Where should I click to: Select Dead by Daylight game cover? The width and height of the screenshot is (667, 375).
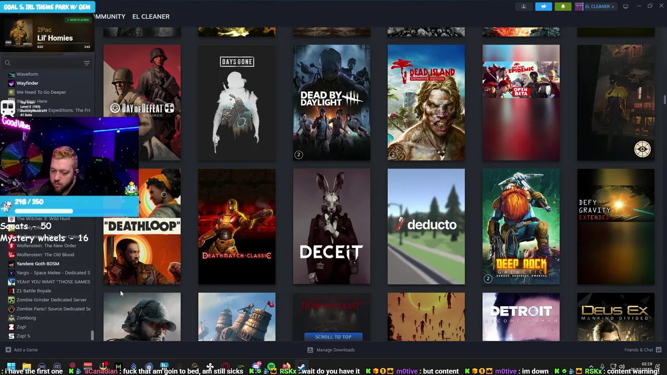pos(331,103)
